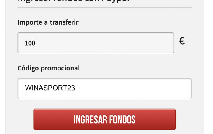The height and width of the screenshot is (134, 213).
Task: Click the divider line under the heading
Action: pos(104,7)
